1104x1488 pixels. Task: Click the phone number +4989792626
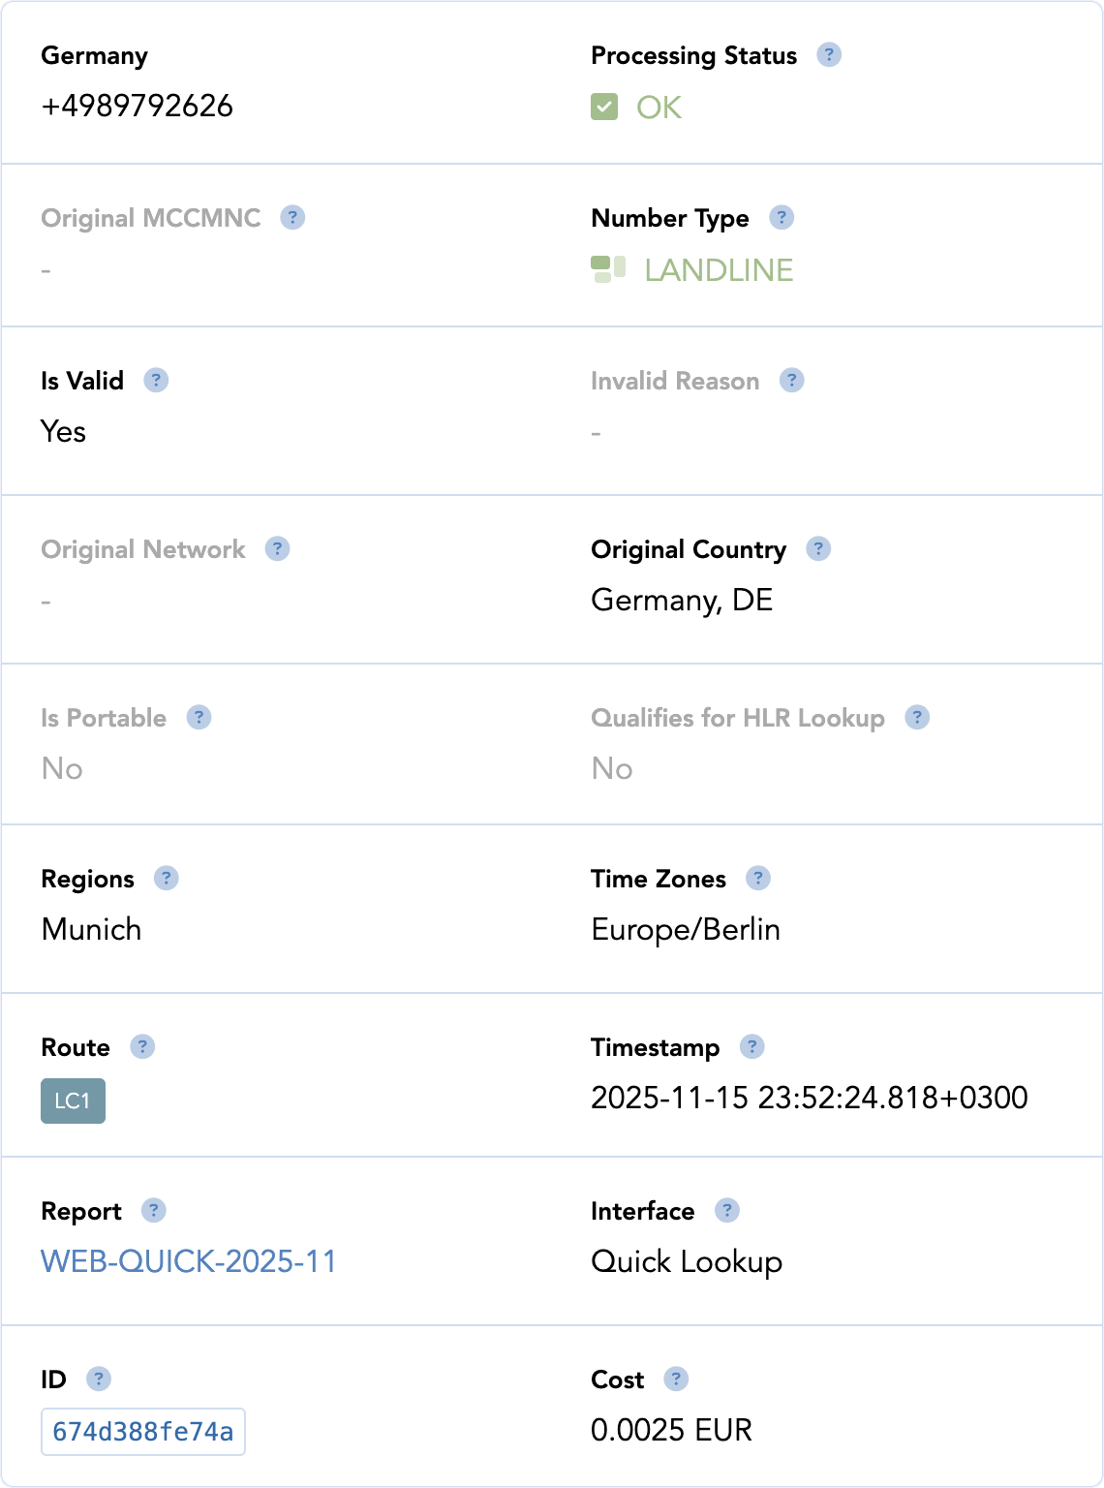(x=136, y=106)
